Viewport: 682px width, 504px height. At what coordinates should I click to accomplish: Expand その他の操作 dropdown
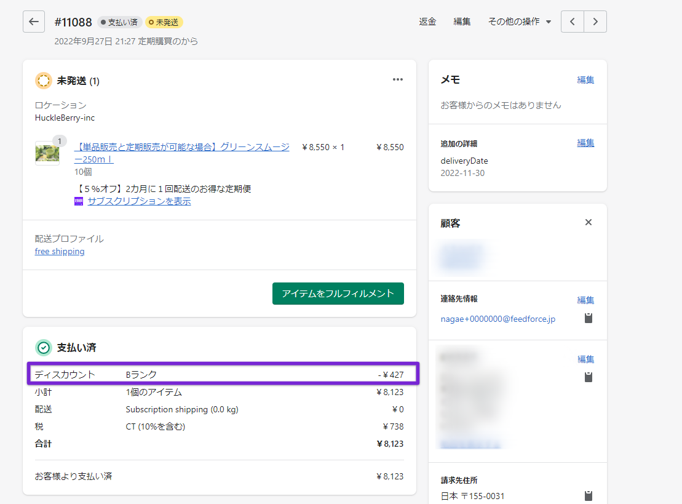pyautogui.click(x=520, y=22)
